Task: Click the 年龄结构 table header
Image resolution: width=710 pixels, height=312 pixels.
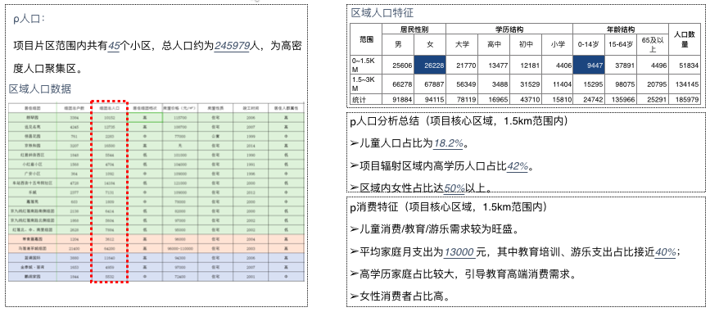Action: tap(621, 29)
